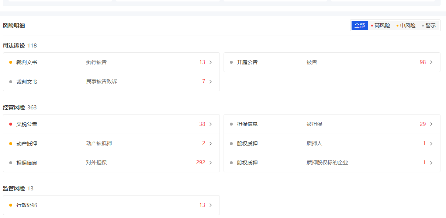Click the count 292 for 对外担保

coord(201,162)
